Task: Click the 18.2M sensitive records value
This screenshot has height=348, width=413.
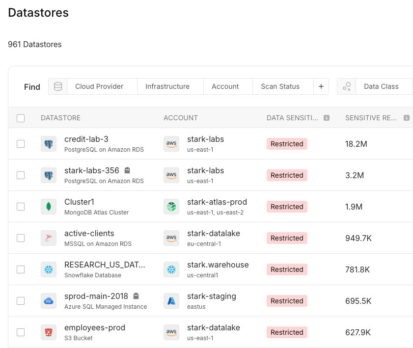Action: 356,144
